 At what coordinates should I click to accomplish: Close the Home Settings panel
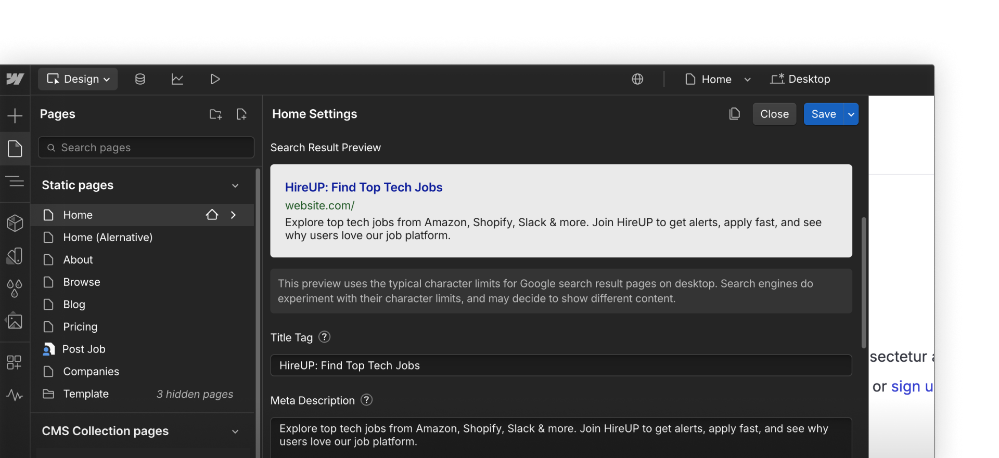tap(774, 114)
